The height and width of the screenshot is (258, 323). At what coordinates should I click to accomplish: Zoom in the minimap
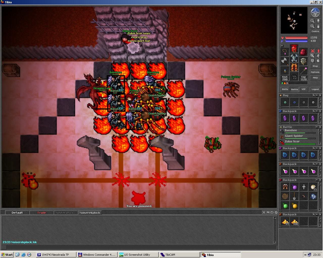tap(312, 26)
